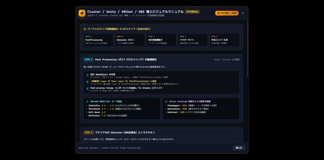Click the 'Diffusion: 7.0' line
The width and height of the screenshot is (324, 160).
[106, 116]
